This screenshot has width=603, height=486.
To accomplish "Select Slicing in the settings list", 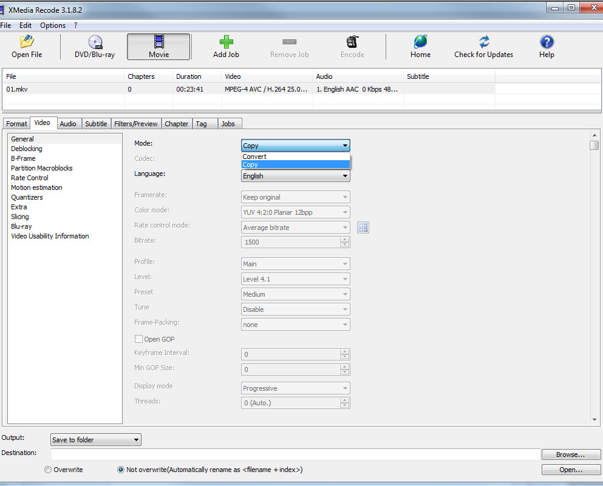I will click(20, 217).
